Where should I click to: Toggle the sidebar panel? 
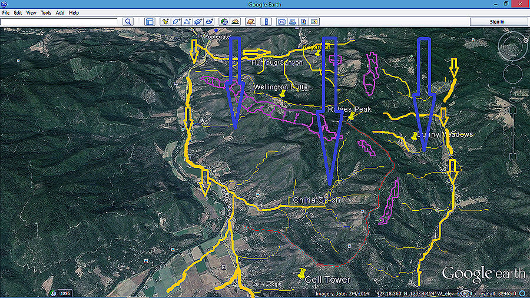coord(150,22)
